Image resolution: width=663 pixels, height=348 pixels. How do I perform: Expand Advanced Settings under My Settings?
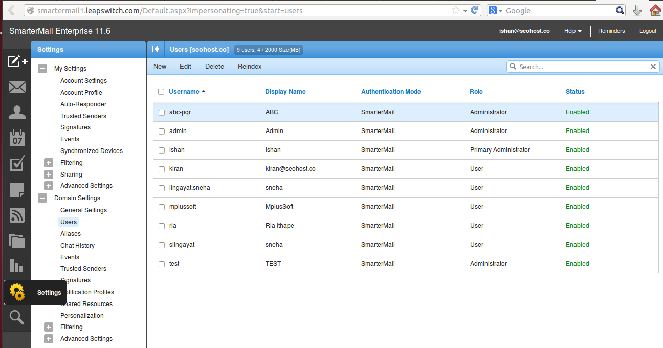click(49, 186)
